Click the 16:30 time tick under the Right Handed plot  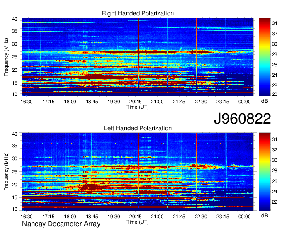[x=27, y=102]
